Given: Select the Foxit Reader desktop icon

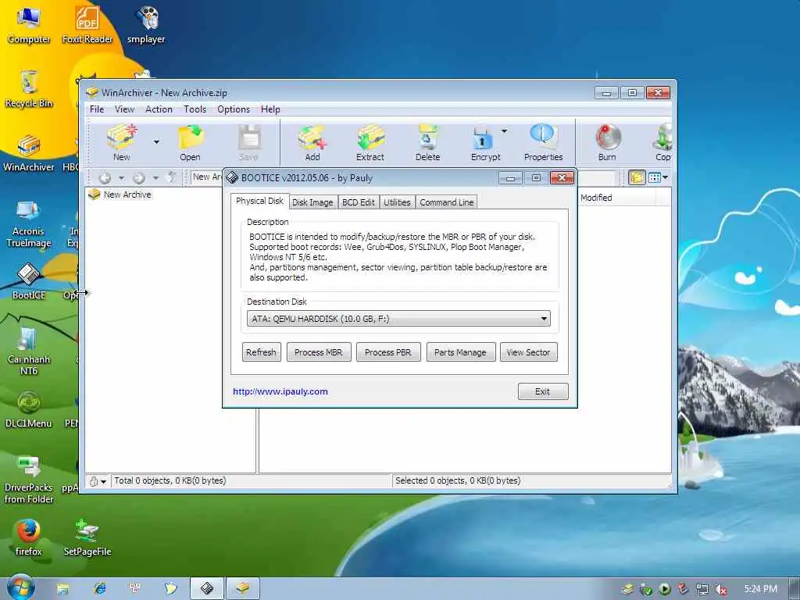Looking at the screenshot, I should pos(87,24).
